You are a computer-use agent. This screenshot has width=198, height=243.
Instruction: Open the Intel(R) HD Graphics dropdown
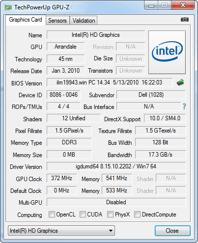[x=61, y=231]
